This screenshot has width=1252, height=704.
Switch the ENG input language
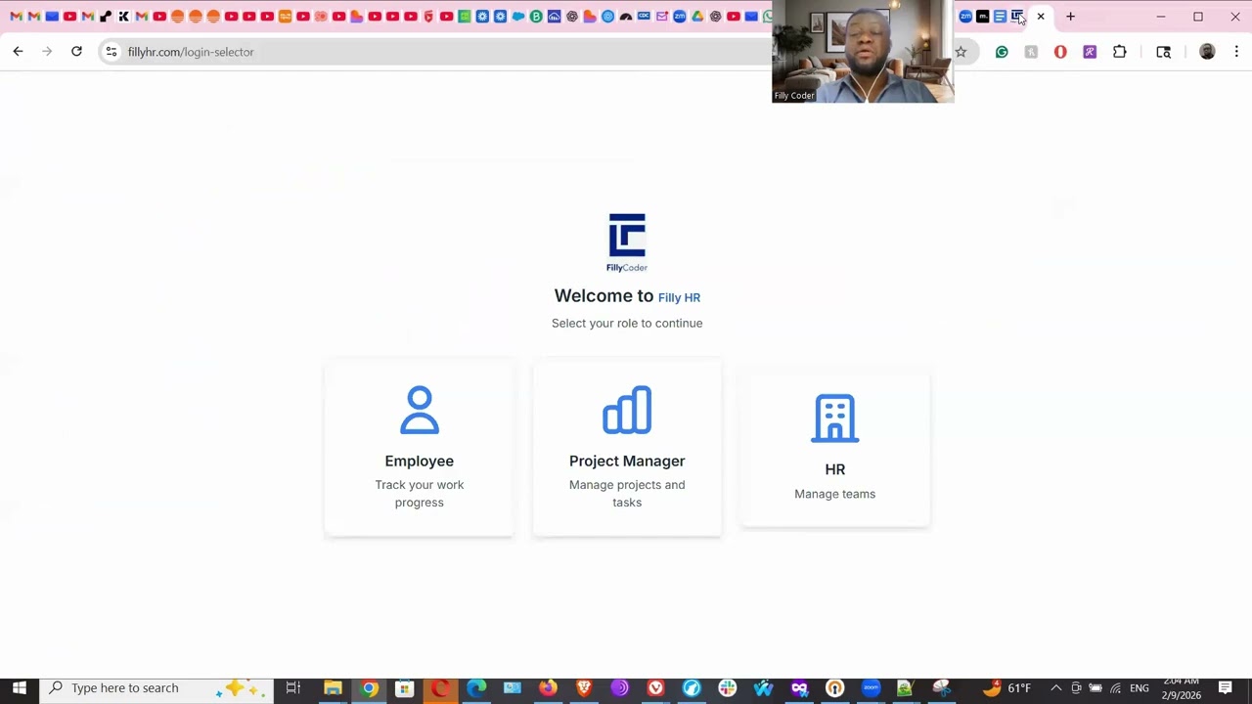(1140, 688)
